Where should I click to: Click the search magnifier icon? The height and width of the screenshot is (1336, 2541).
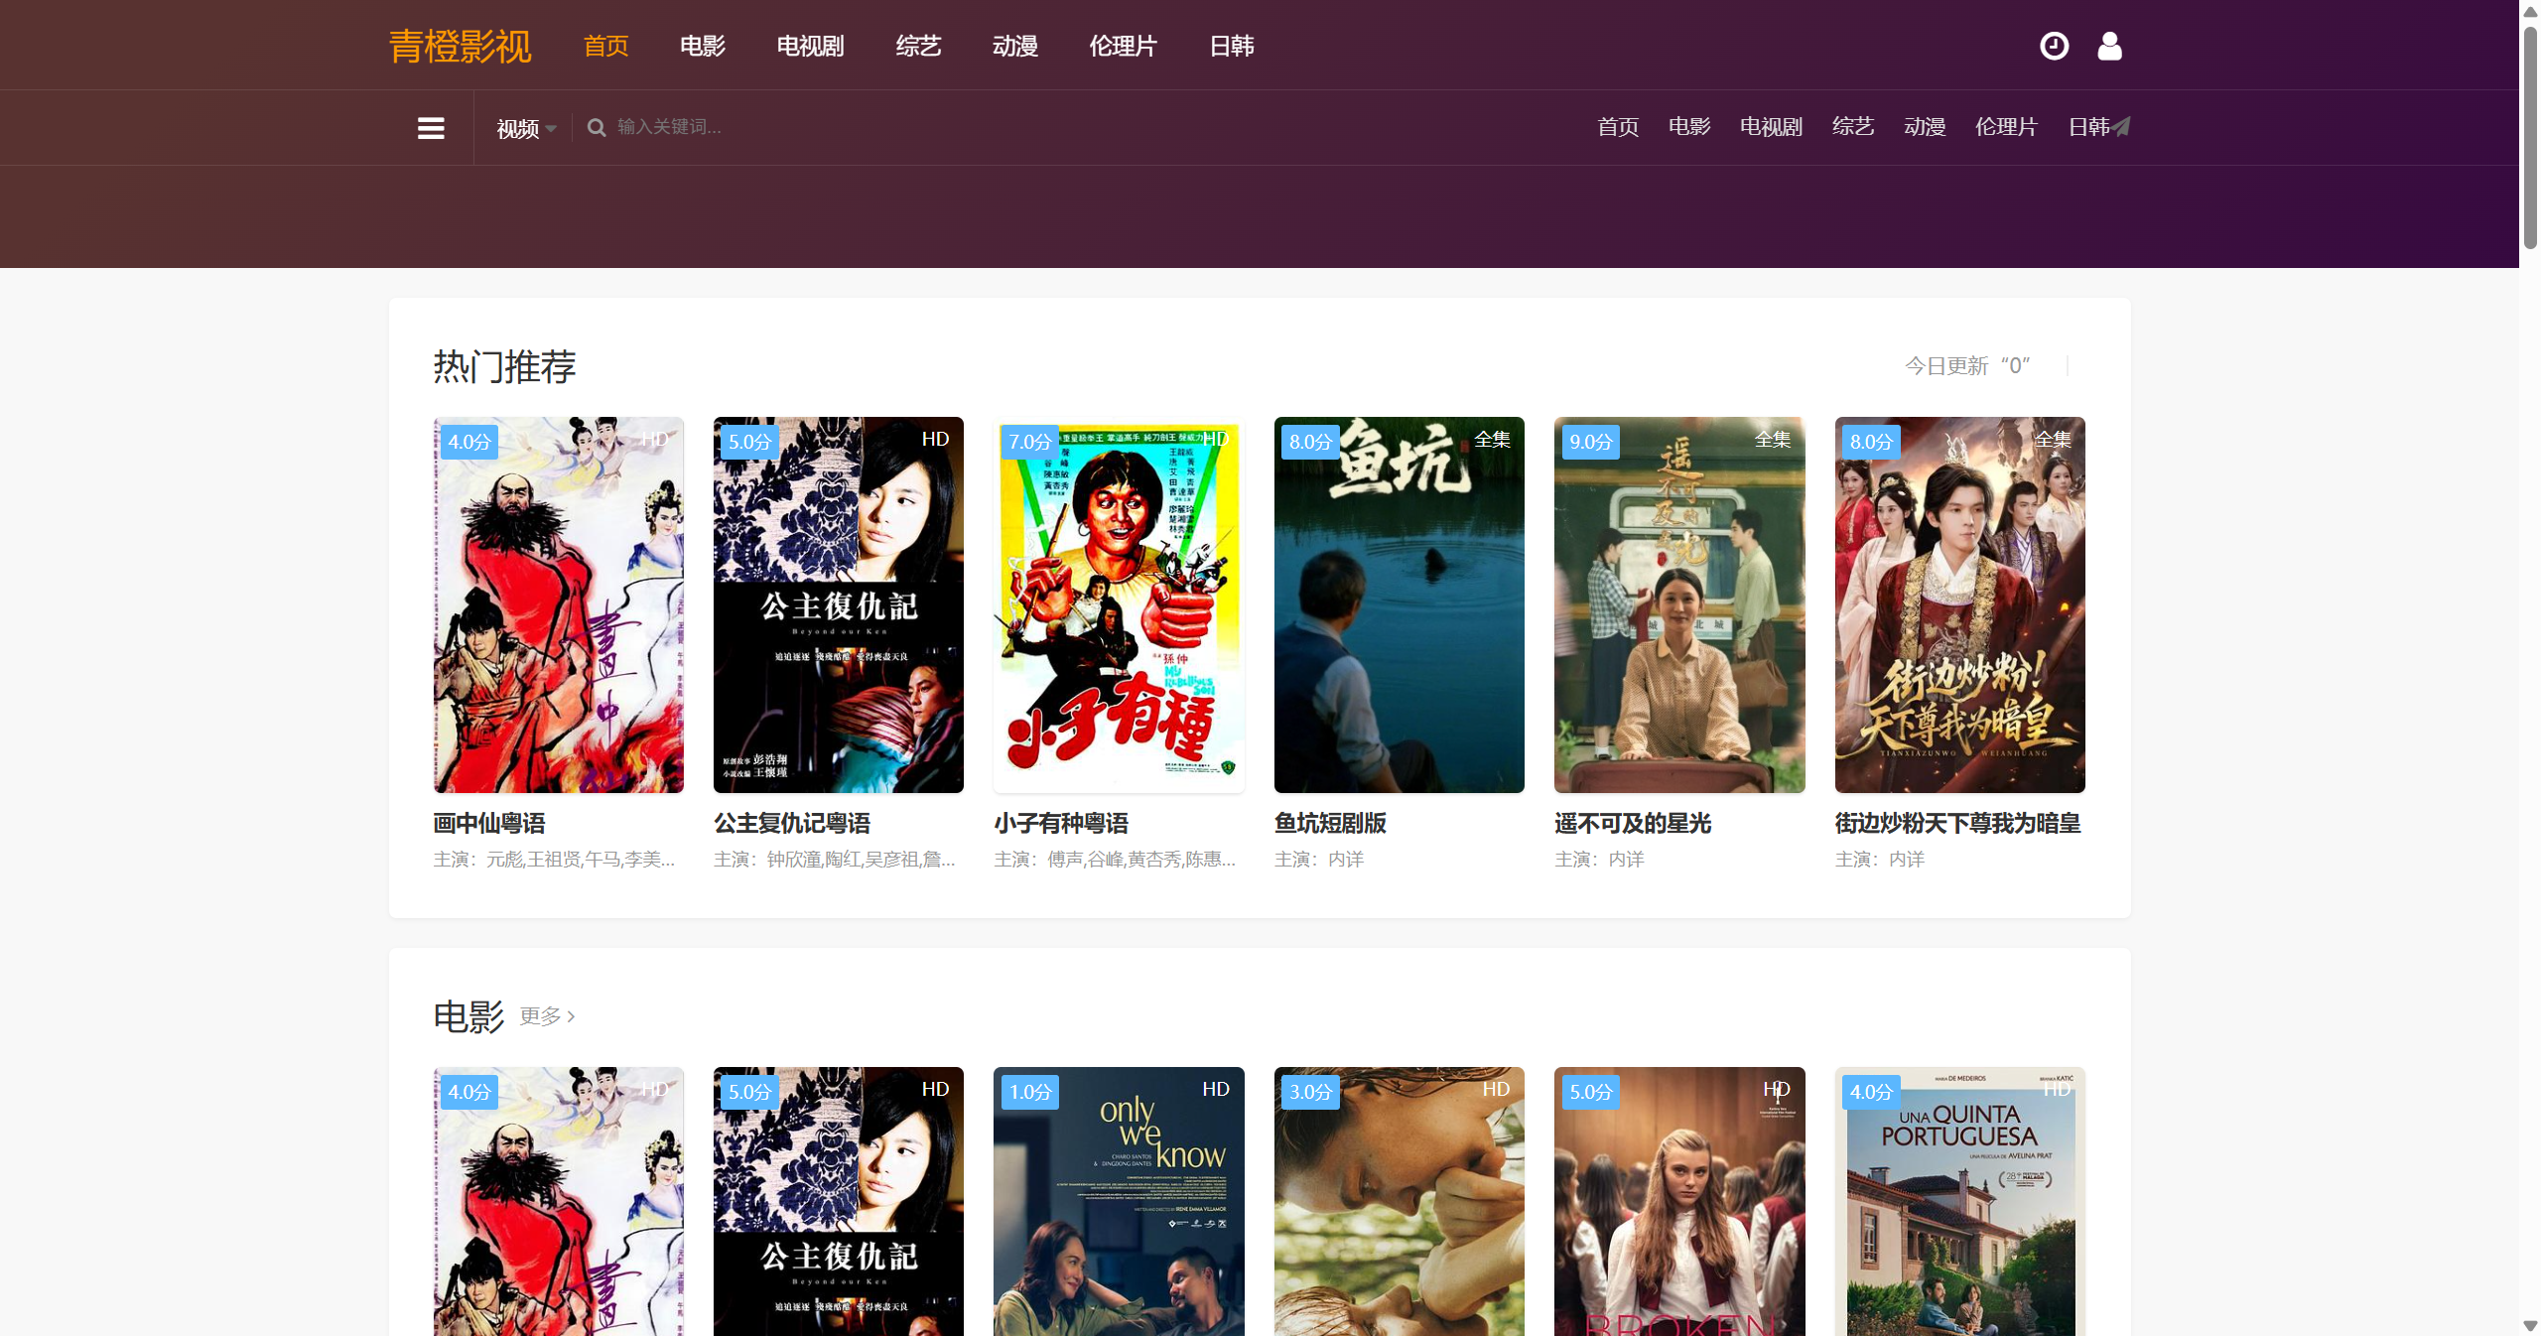pos(597,127)
